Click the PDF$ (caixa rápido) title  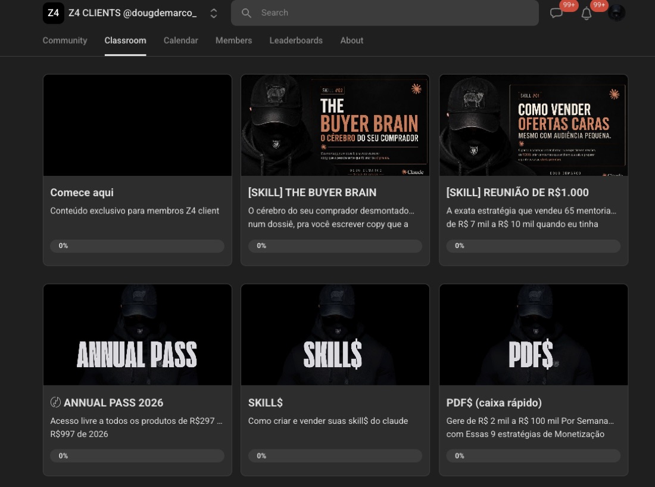[494, 402]
